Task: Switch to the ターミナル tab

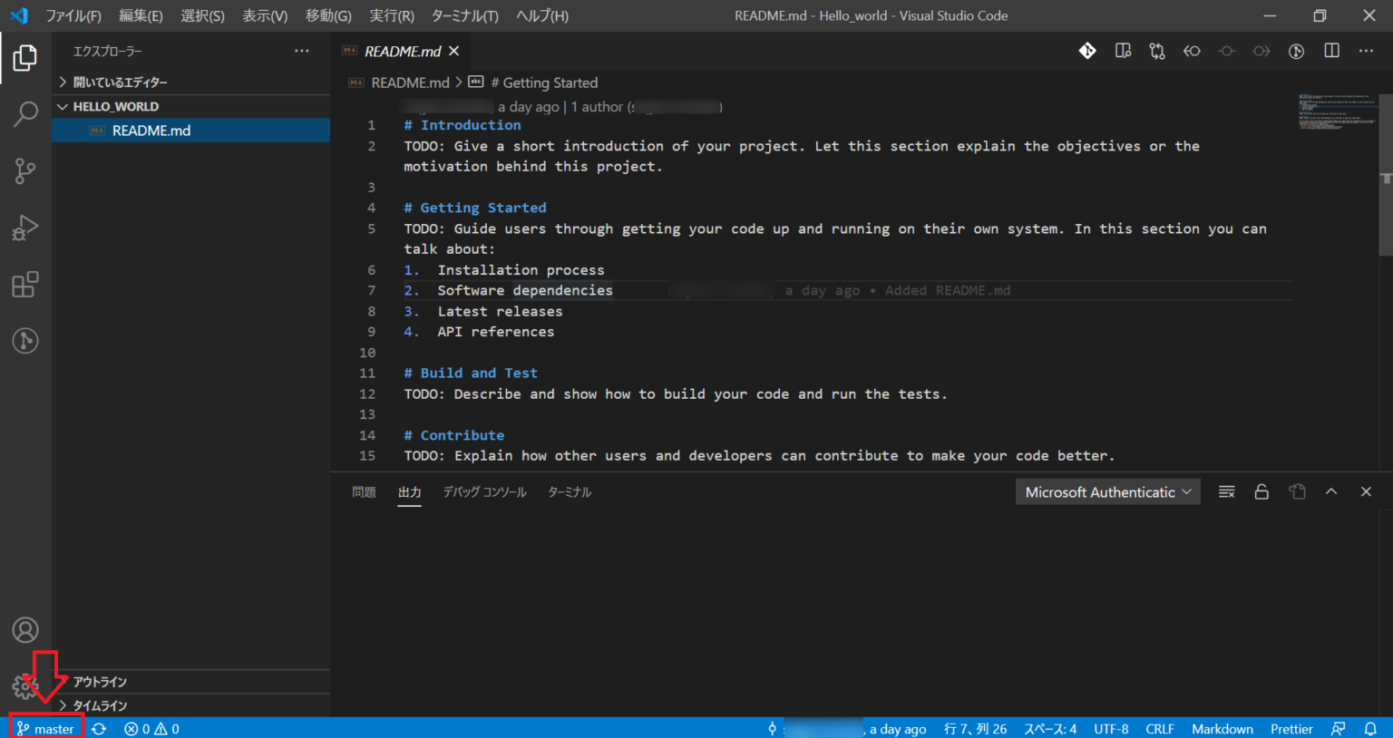Action: 570,491
